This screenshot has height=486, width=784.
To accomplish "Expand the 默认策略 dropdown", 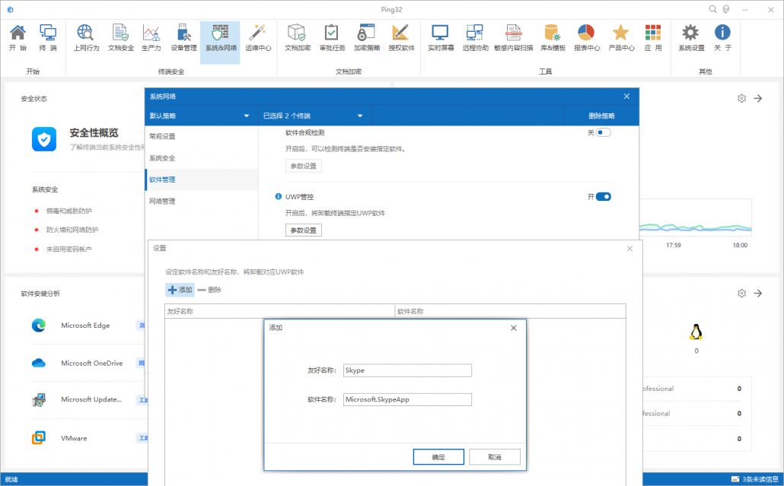I will click(x=200, y=116).
